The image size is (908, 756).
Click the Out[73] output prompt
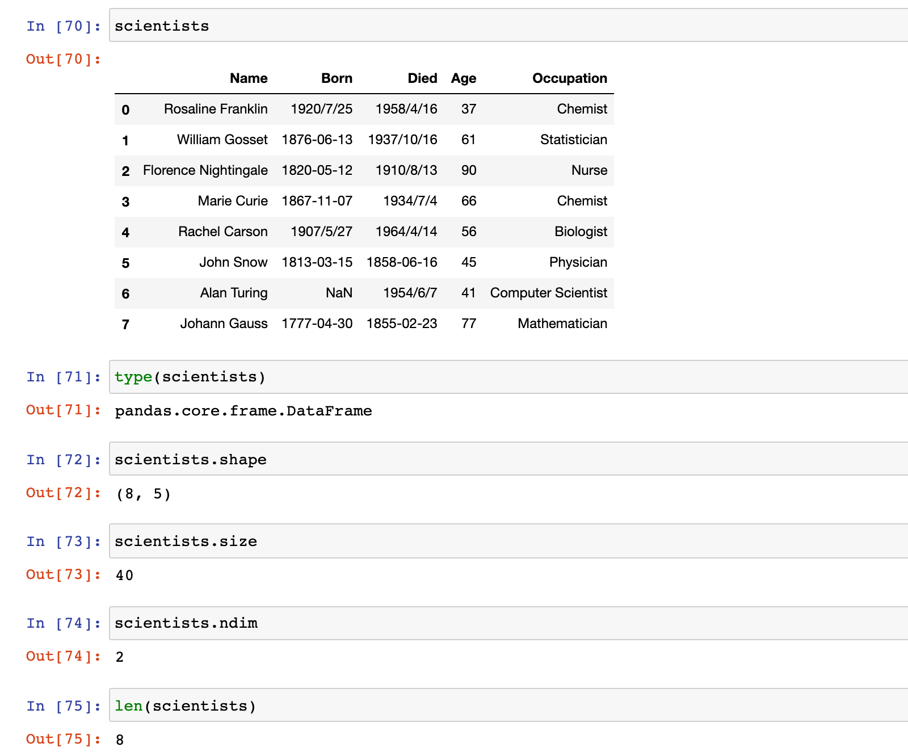coord(64,574)
